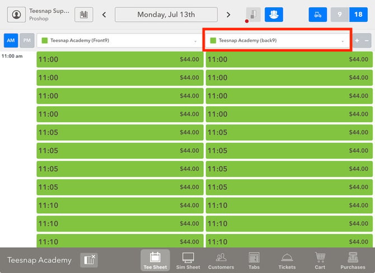Open the Customers tab
Screen dimensions: 375x273
click(x=221, y=260)
